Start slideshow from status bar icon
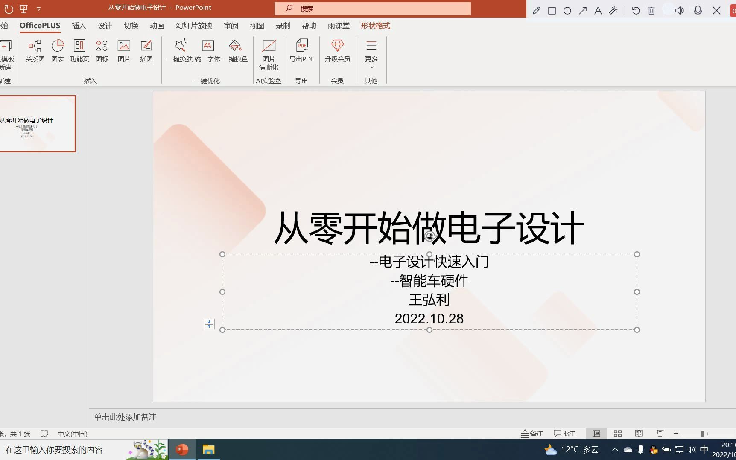 point(660,434)
